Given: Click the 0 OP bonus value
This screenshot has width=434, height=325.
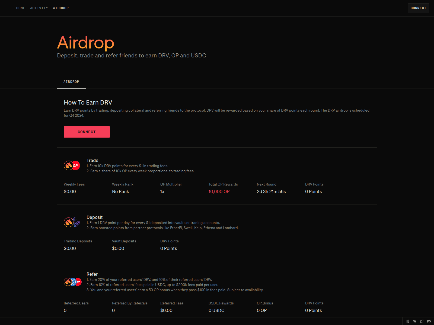Looking at the screenshot, I should (x=262, y=310).
